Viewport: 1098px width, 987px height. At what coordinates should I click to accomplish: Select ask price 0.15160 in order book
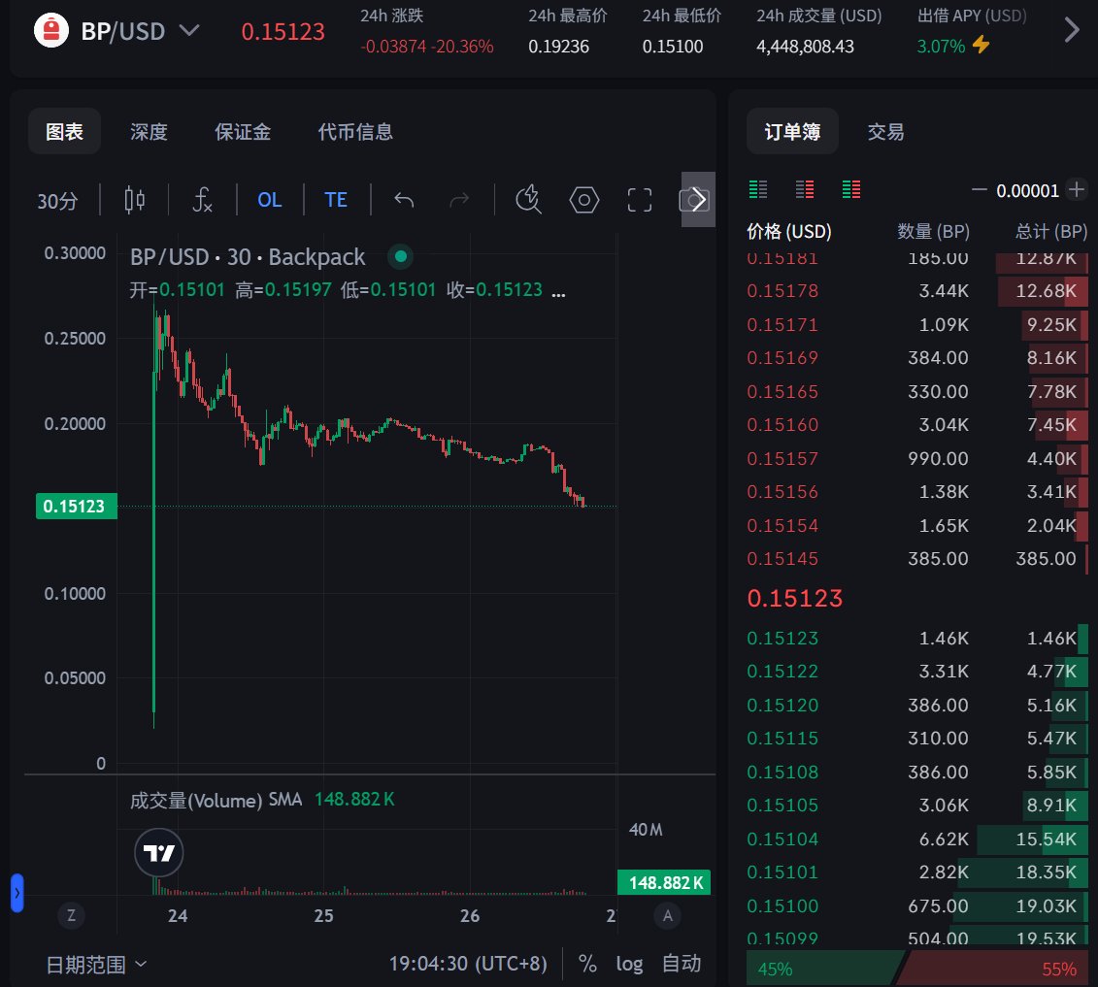(x=782, y=425)
